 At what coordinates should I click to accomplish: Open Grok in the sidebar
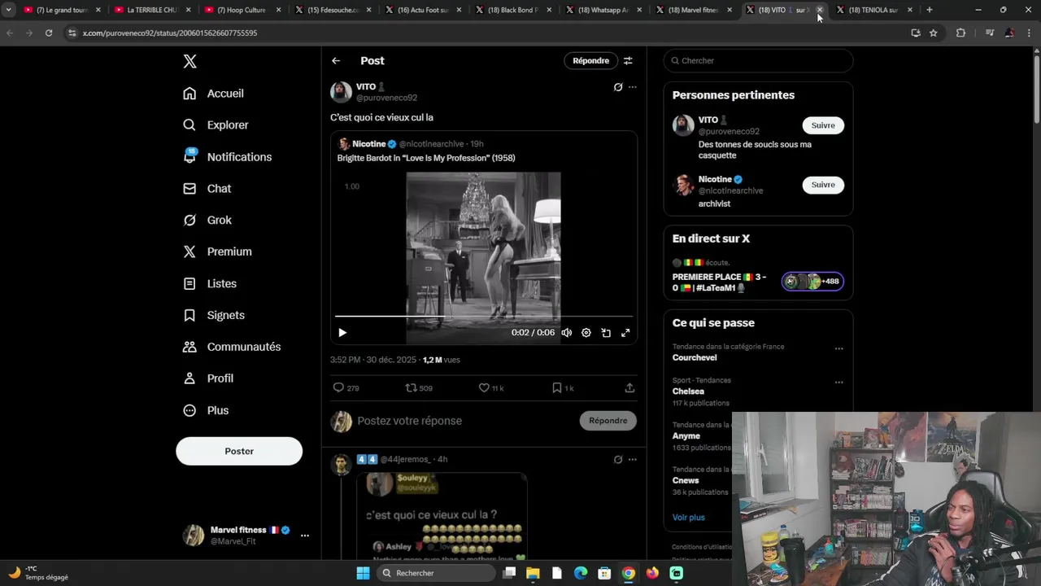[x=208, y=221]
